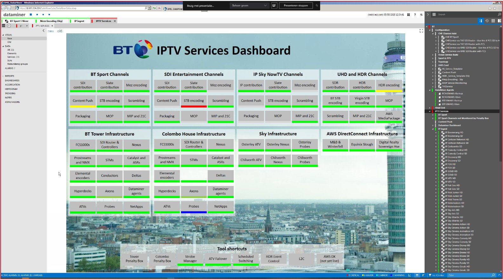Open HDR encoding tile with yellow status
The height and width of the screenshot is (279, 503).
point(389,86)
